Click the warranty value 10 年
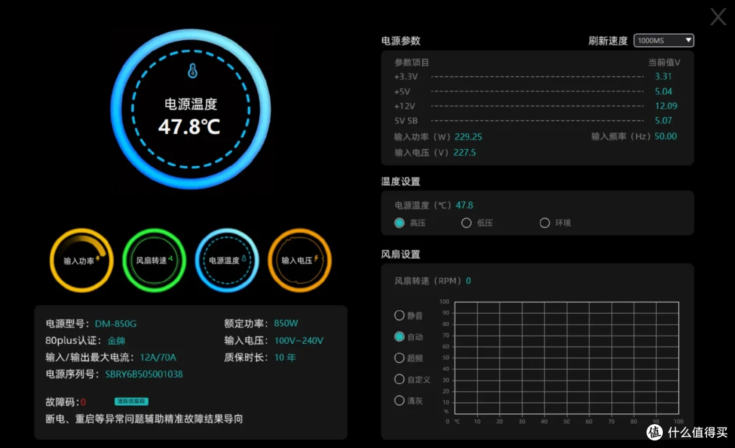This screenshot has height=448, width=735. 285,357
